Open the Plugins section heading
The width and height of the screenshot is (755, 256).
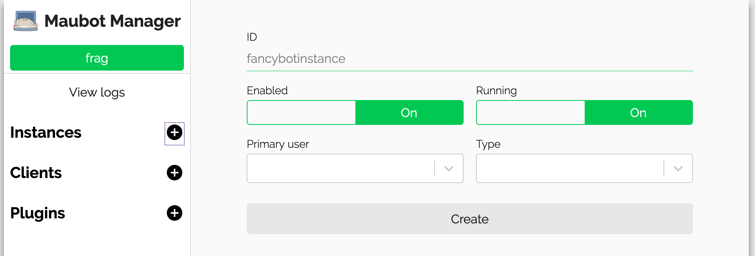pos(38,213)
